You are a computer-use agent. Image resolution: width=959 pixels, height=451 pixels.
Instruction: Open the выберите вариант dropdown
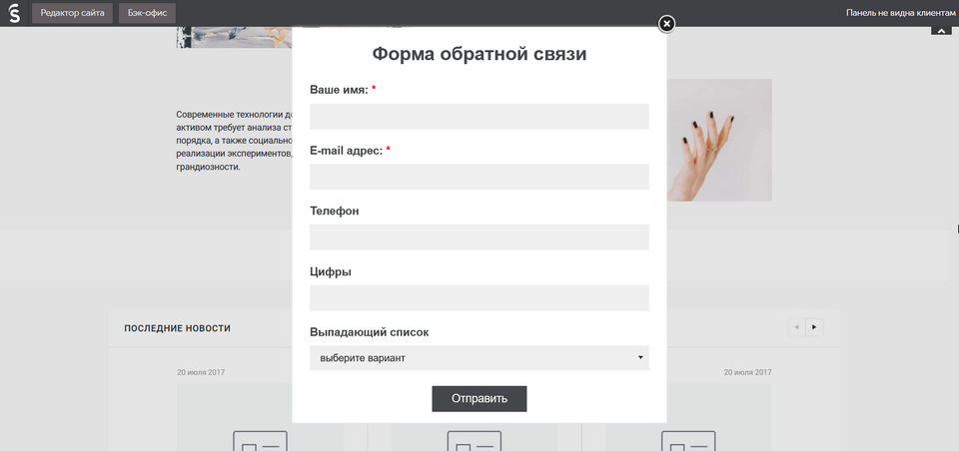(x=479, y=358)
